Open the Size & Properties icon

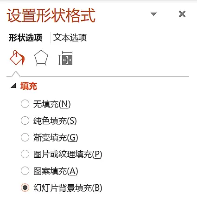click(x=65, y=58)
